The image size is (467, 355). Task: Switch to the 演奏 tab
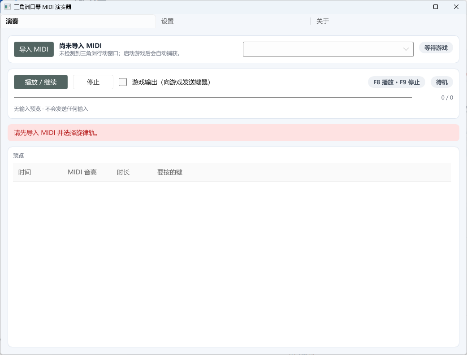pos(78,21)
